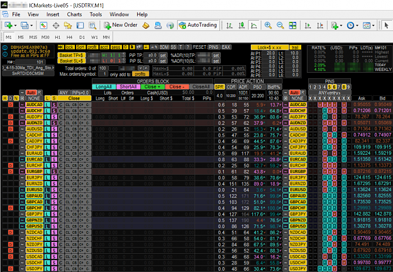Click the left yellow EURUSD symbol button

pos(35,189)
